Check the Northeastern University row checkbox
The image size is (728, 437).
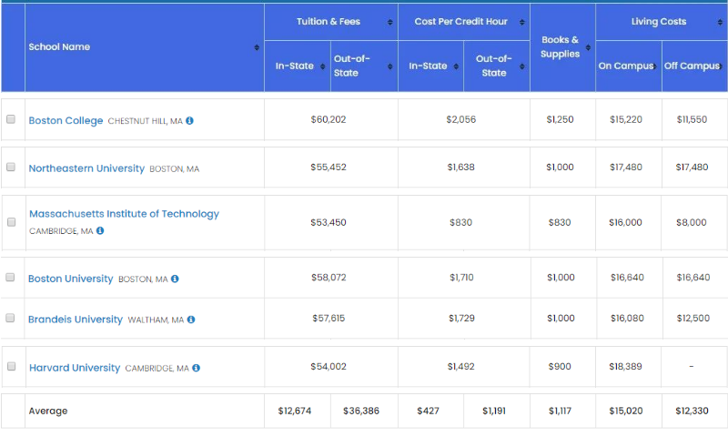(11, 167)
